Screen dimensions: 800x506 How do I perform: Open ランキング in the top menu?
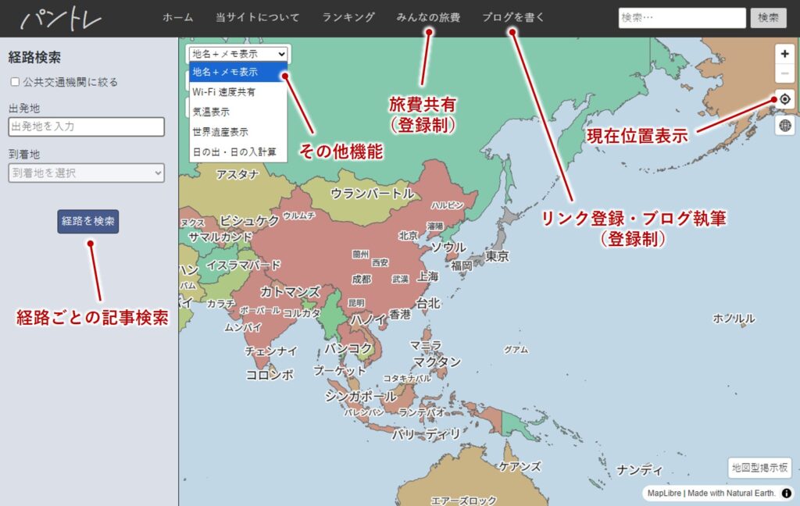(348, 17)
